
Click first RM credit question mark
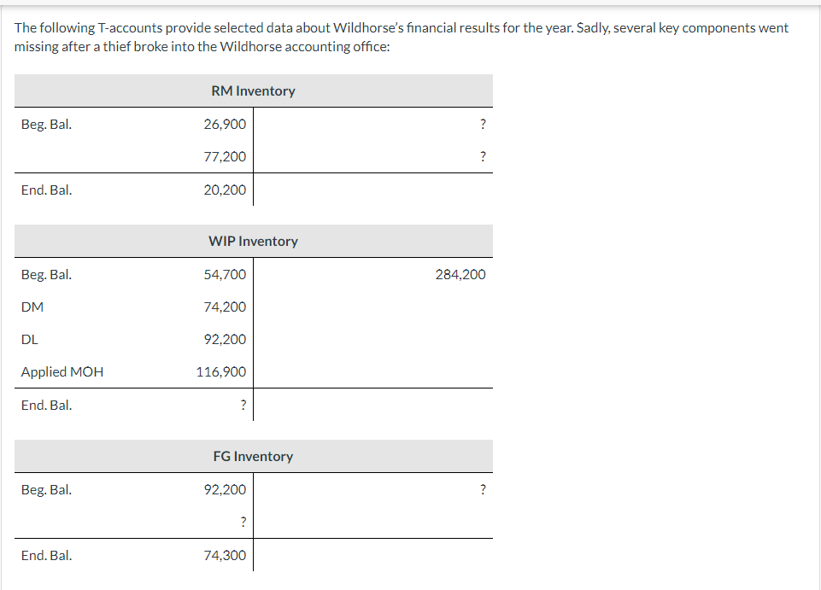coord(483,124)
